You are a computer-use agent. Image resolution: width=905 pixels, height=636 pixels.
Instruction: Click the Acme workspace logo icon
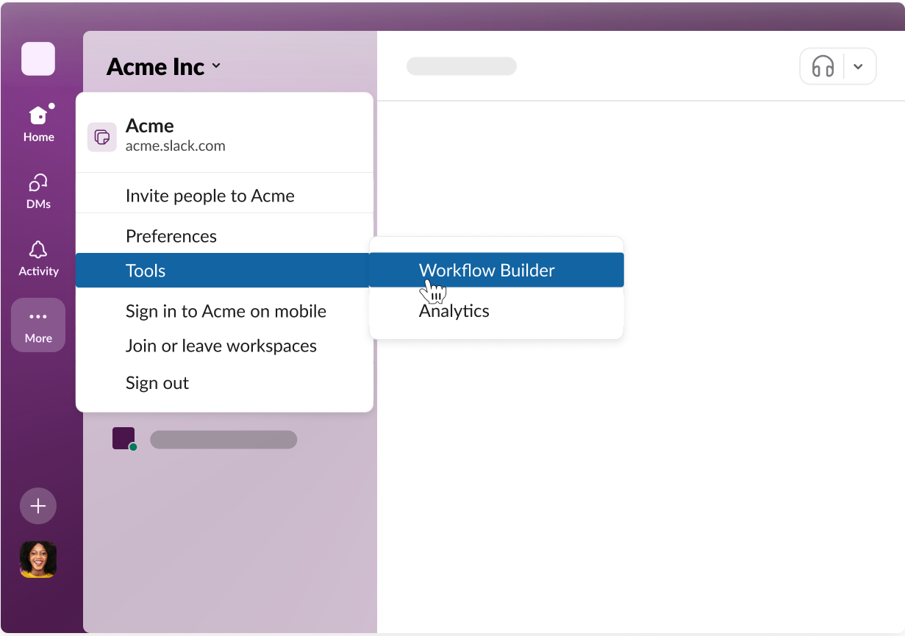click(102, 137)
